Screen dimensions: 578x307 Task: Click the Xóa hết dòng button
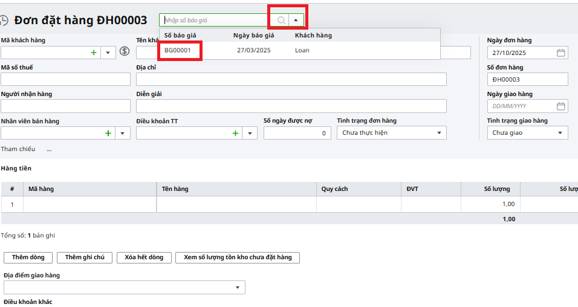coord(144,257)
